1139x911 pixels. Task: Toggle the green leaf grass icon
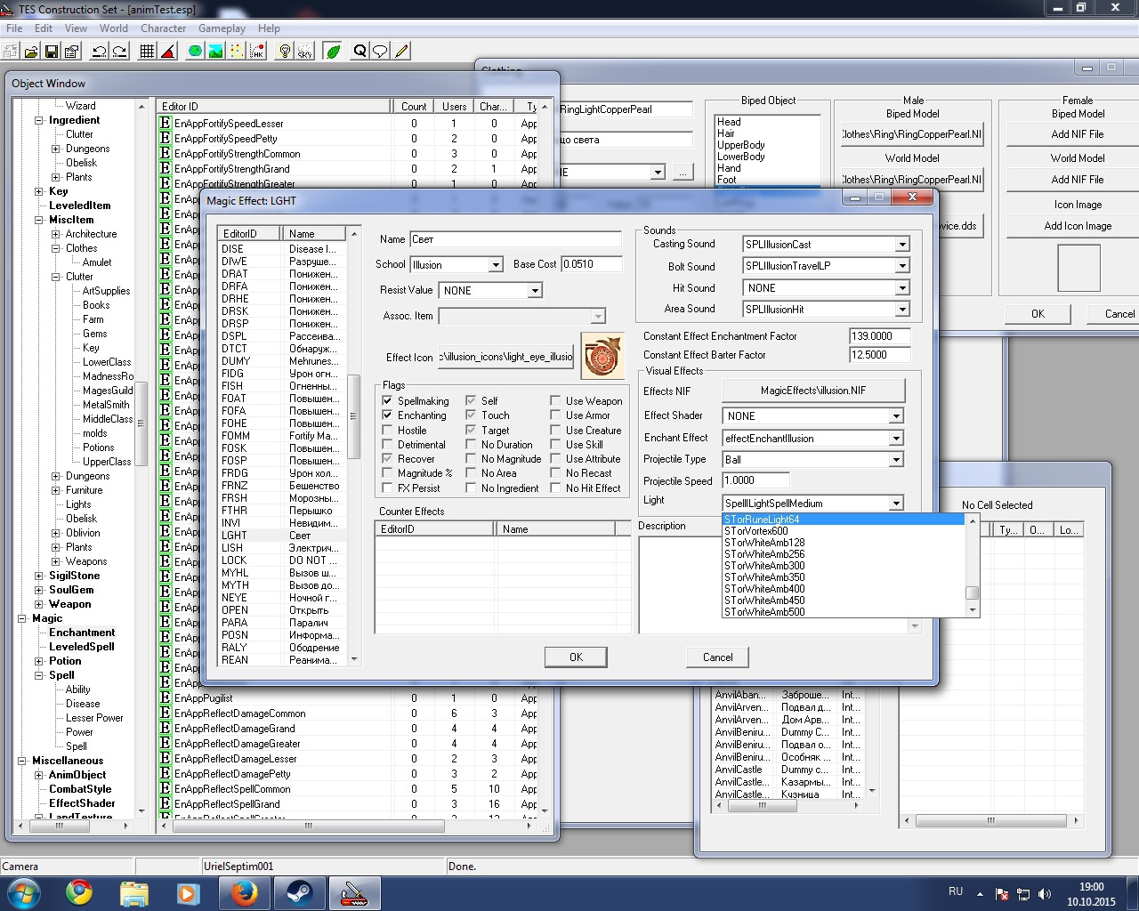(x=333, y=52)
